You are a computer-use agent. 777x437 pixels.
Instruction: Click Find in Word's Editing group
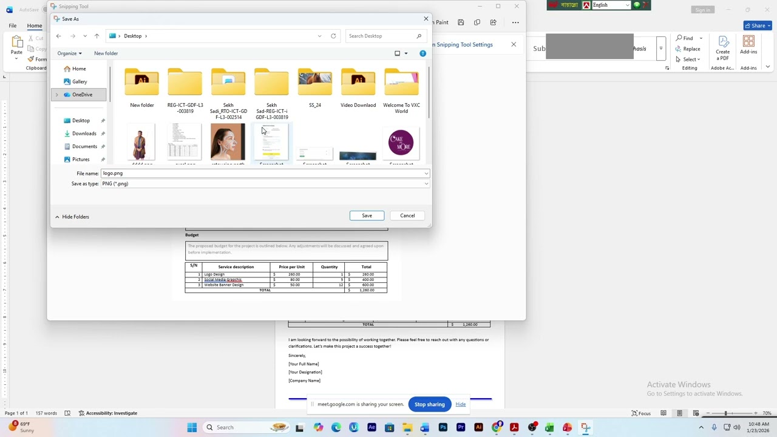point(684,38)
